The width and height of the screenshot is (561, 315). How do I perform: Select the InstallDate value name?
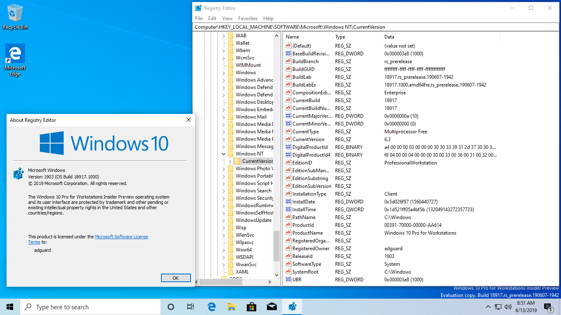click(x=303, y=202)
